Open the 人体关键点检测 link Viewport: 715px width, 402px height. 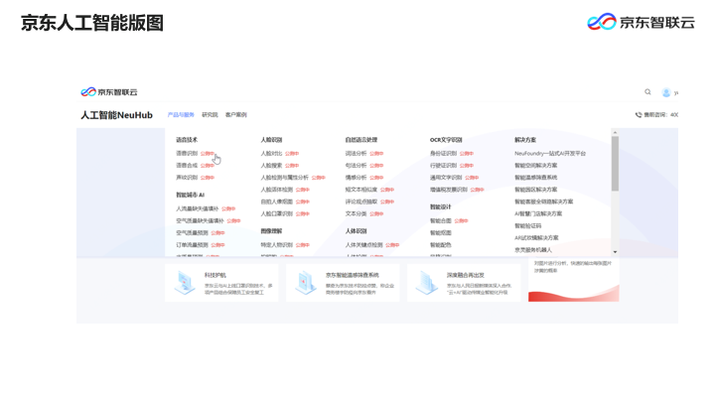pos(363,245)
